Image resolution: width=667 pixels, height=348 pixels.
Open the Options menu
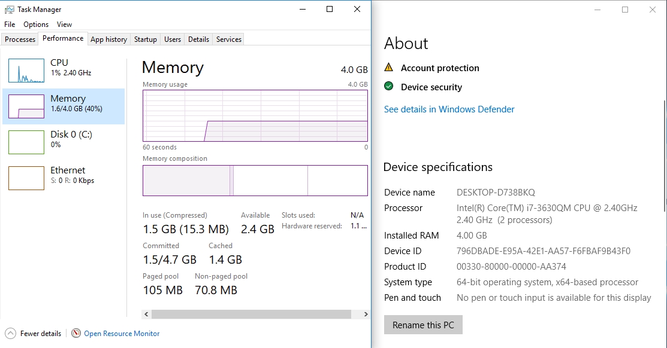(35, 24)
